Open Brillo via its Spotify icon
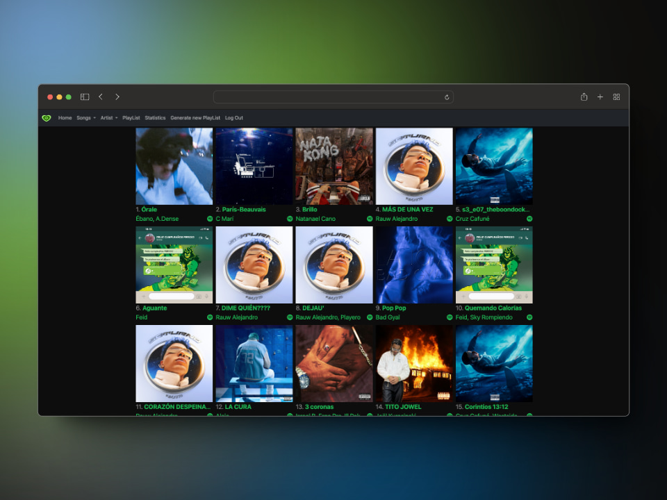The height and width of the screenshot is (500, 667). pos(370,219)
